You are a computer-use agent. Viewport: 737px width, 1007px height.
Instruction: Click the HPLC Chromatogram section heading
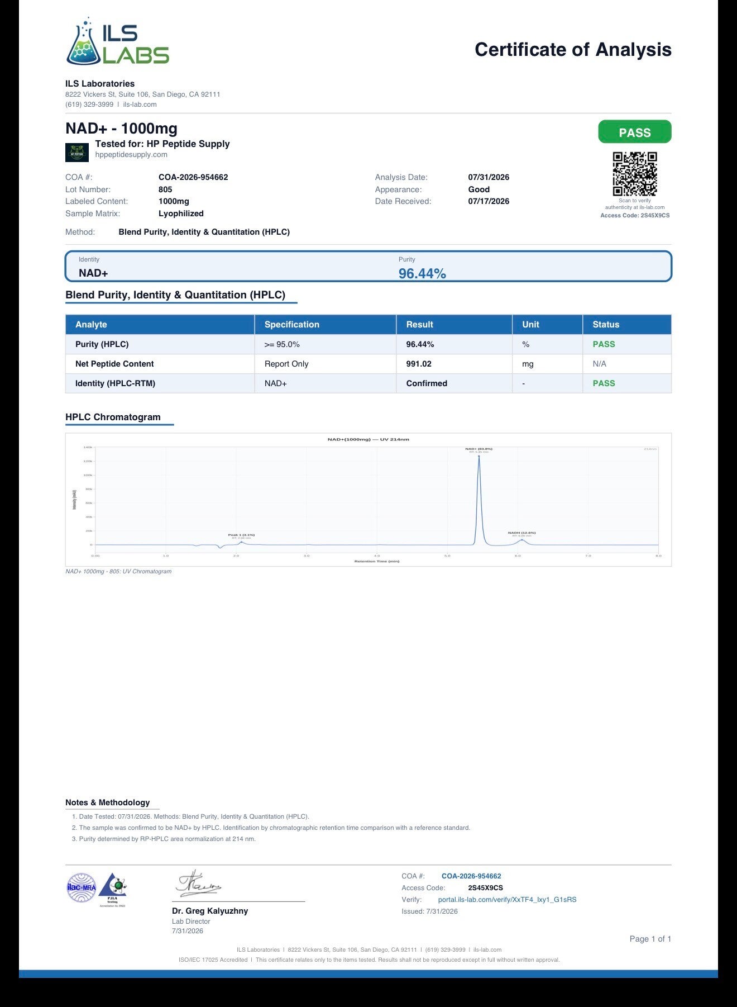(x=113, y=417)
